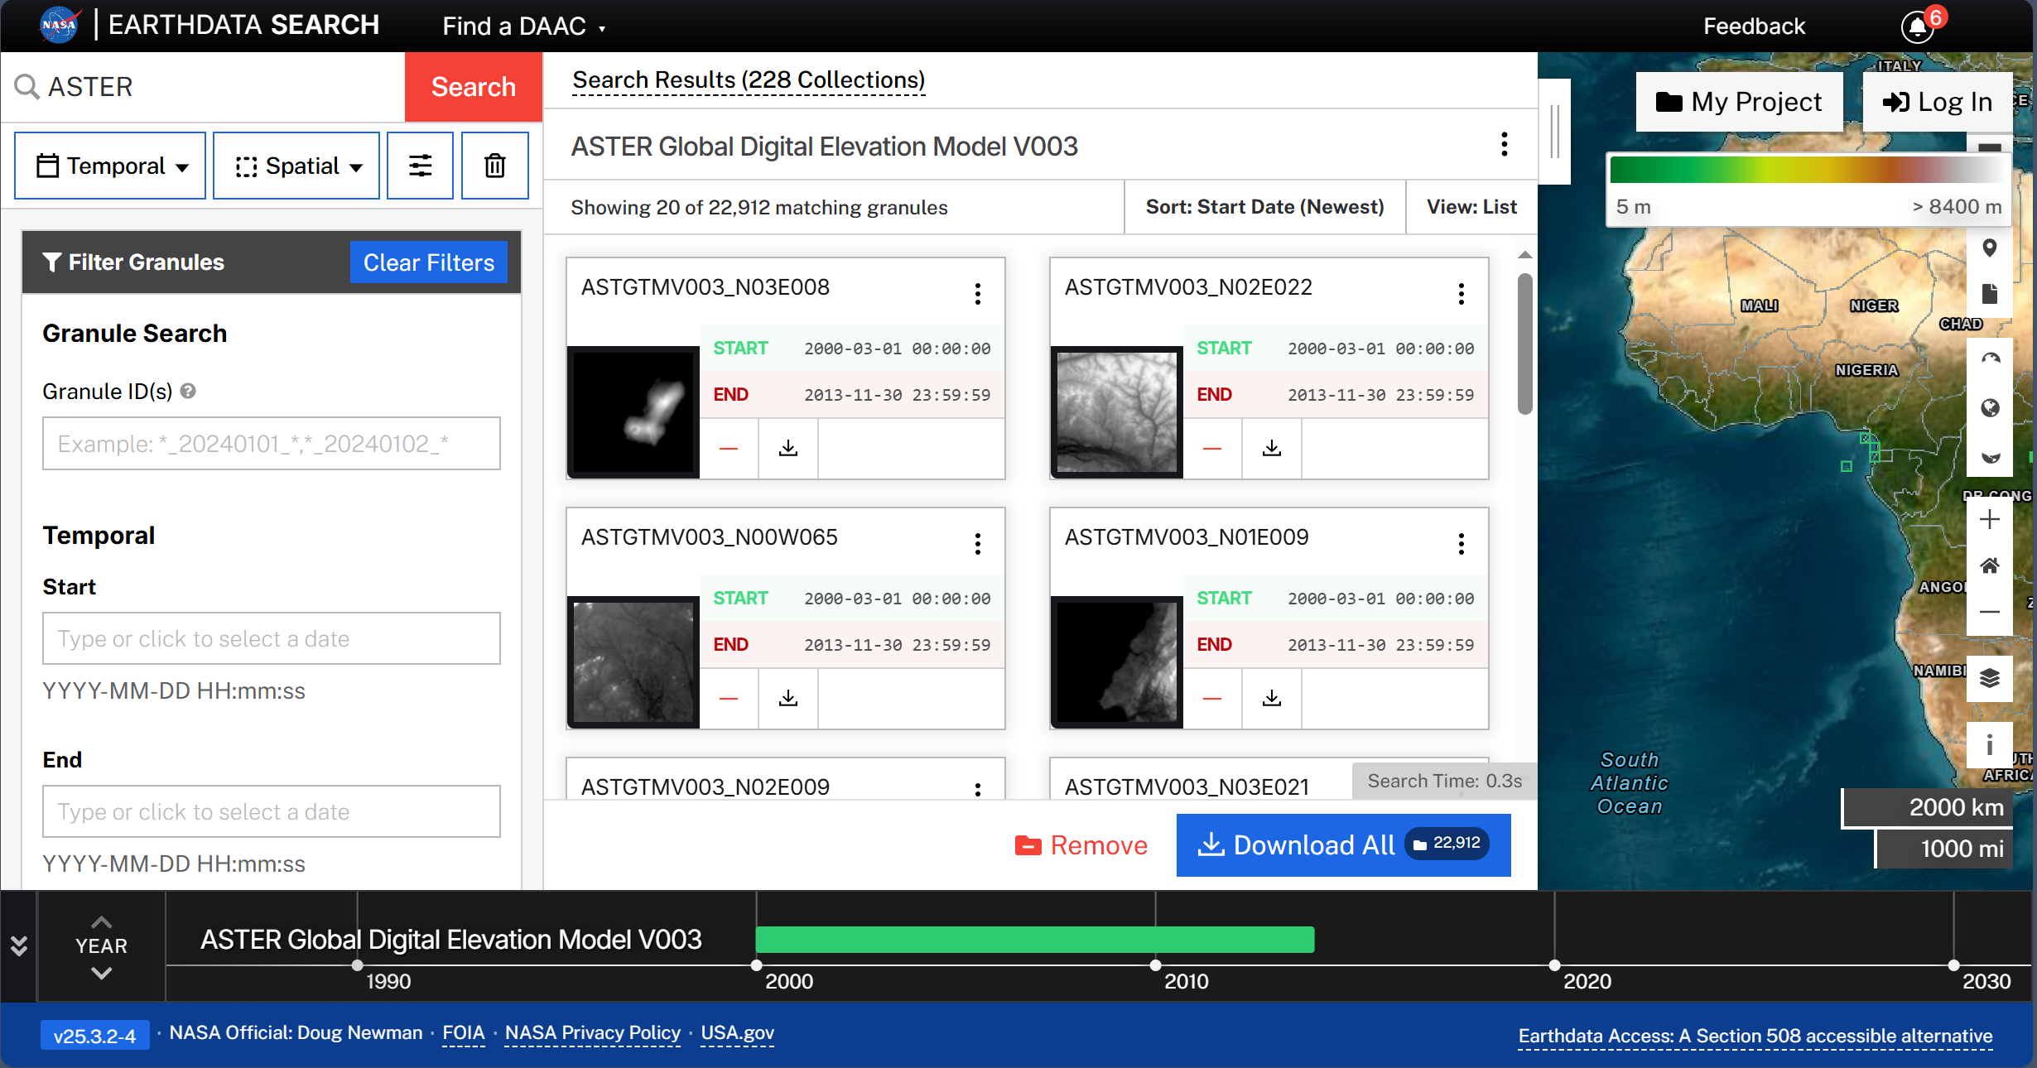Open the Find a DAAC menu
Screen dimensions: 2037x1068
pyautogui.click(x=523, y=26)
